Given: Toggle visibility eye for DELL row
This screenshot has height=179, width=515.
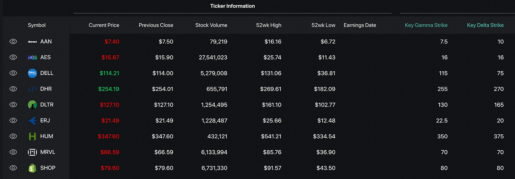Looking at the screenshot, I should pos(13,73).
